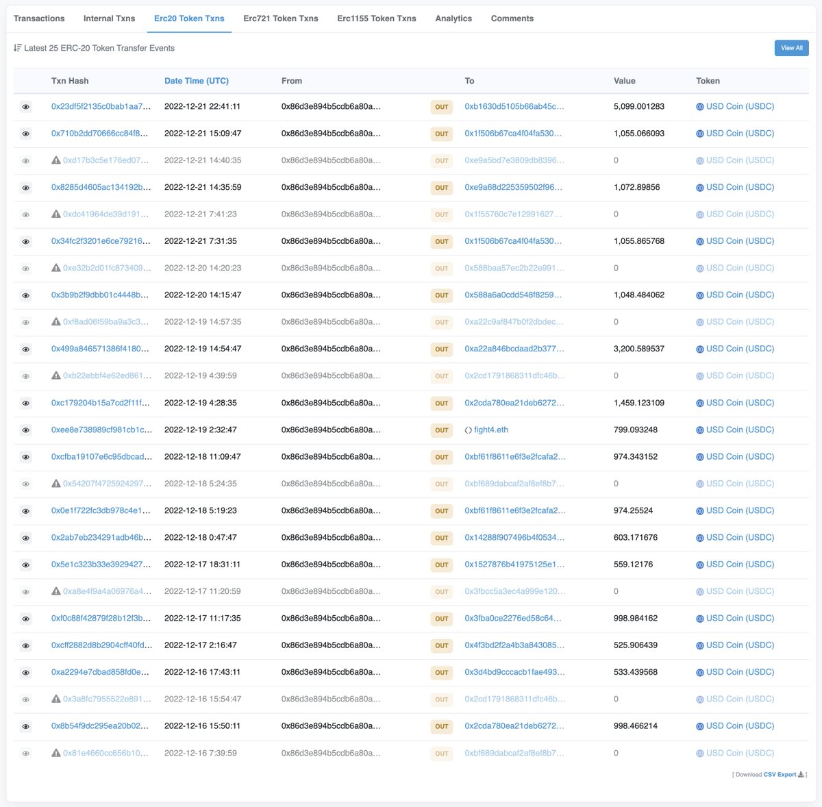Image resolution: width=822 pixels, height=807 pixels.
Task: Open the Internal Txns tab
Action: coord(109,18)
